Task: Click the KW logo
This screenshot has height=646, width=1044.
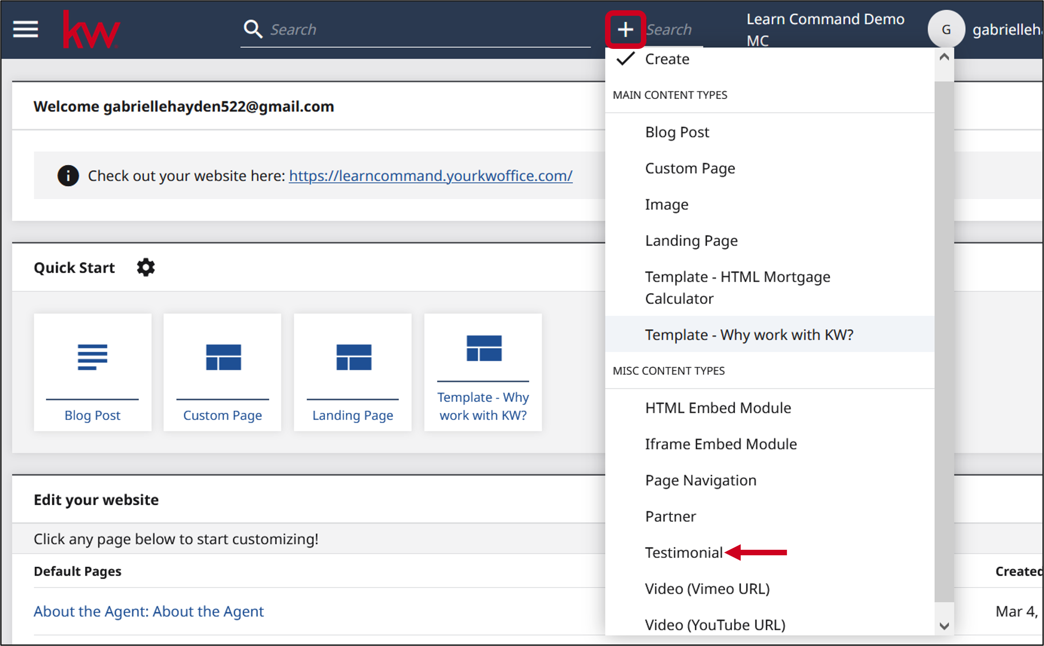Action: (92, 30)
